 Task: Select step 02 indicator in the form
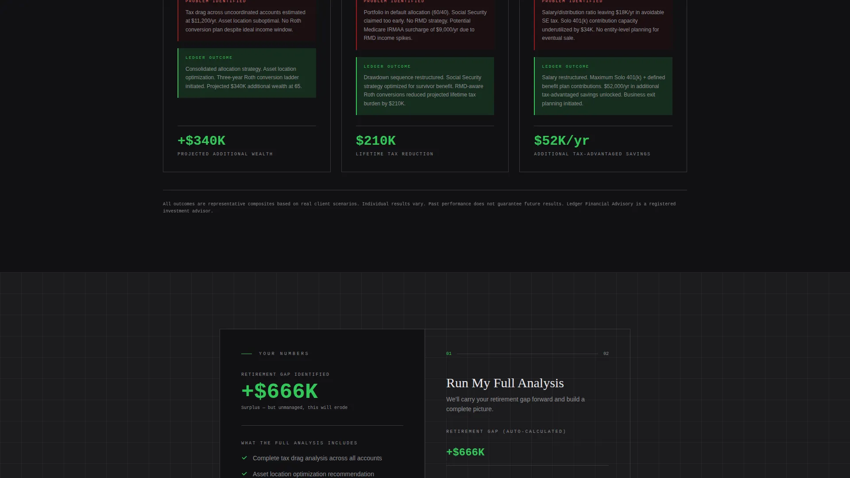click(x=606, y=354)
